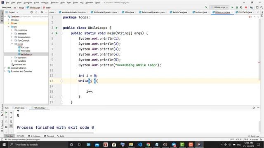Screen dimensions: 264x148
Task: Go to the previous highlighted error arrow
Action: 255,17
